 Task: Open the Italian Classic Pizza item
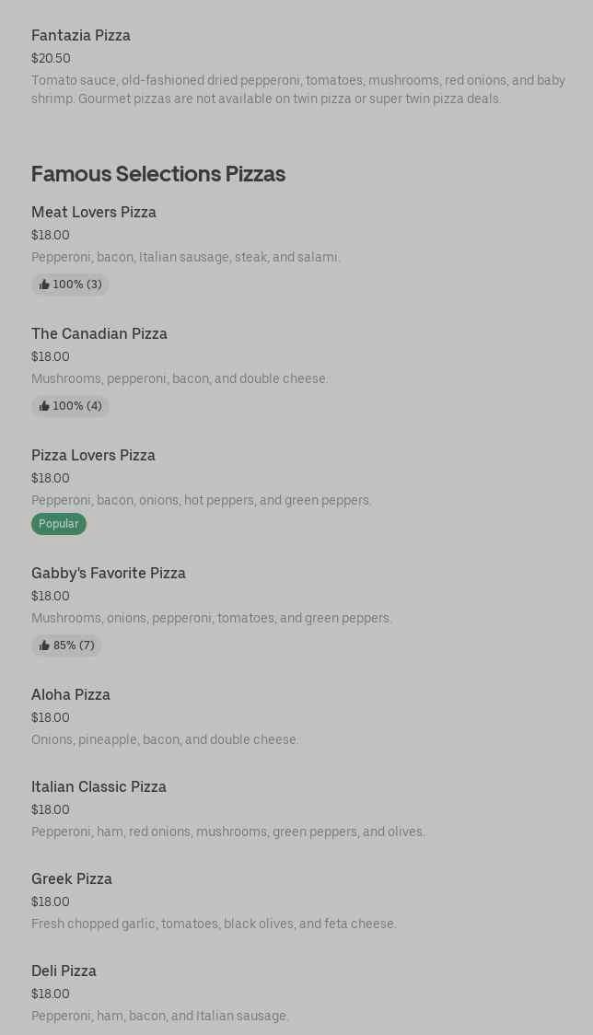click(x=99, y=787)
